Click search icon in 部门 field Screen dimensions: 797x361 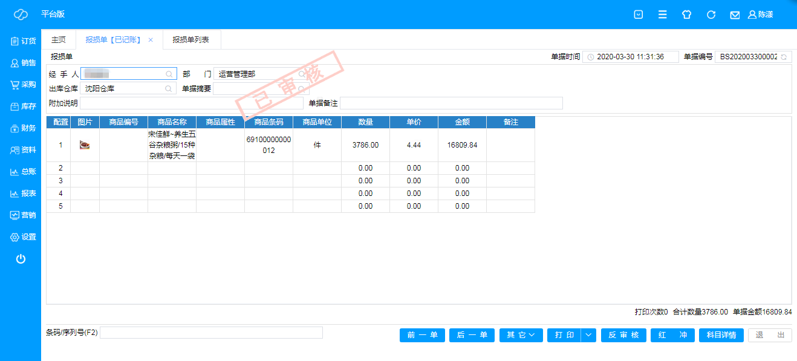(302, 74)
